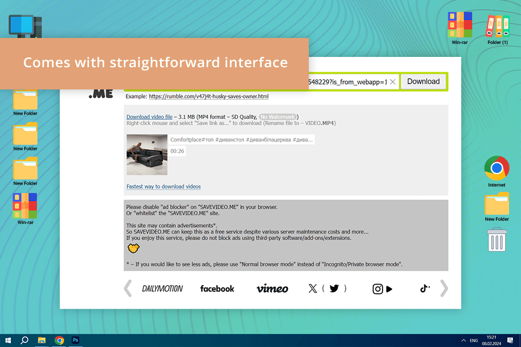Select 'This site may contain advertisements*' text
Screen dimensions: 521x347
tap(171, 226)
